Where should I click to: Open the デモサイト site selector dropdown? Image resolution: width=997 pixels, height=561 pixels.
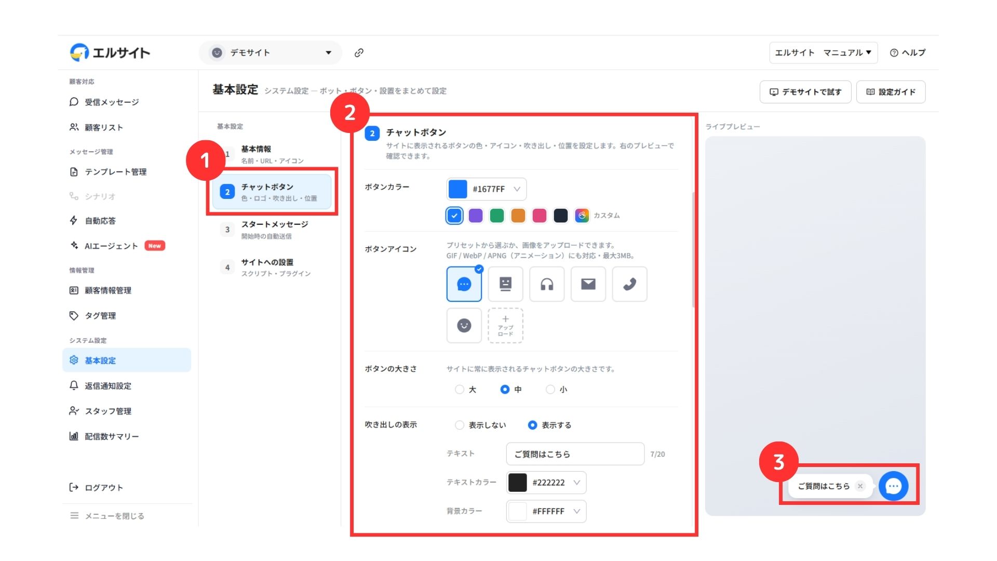pyautogui.click(x=271, y=52)
